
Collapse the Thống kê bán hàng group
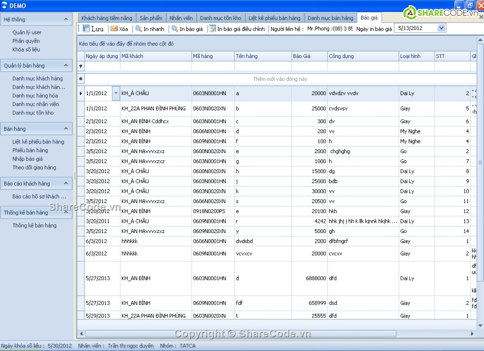66,212
